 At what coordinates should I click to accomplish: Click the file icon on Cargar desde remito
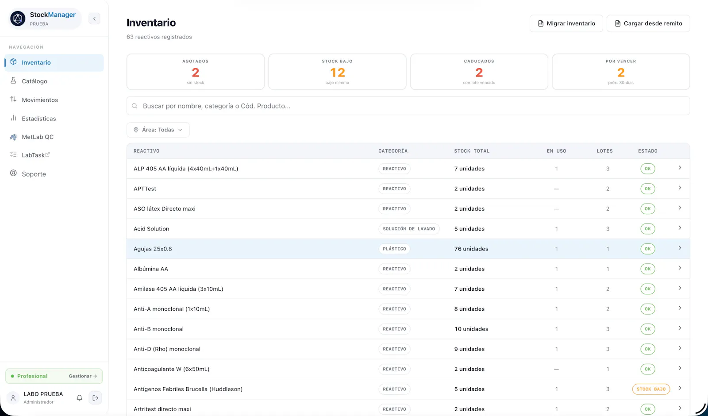click(x=618, y=23)
